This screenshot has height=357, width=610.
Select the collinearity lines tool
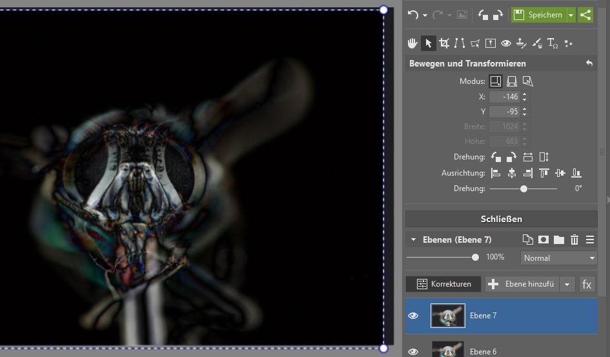[460, 43]
